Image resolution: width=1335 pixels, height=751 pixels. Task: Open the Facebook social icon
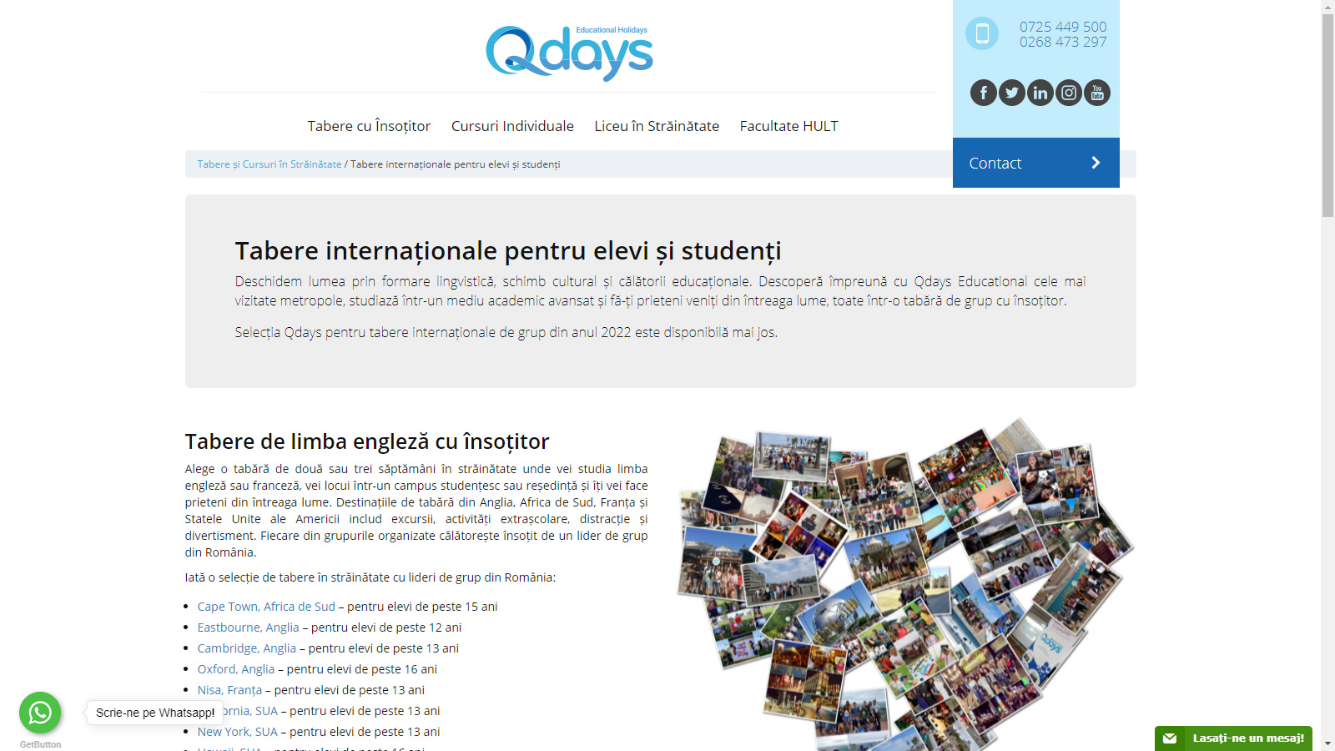coord(983,93)
